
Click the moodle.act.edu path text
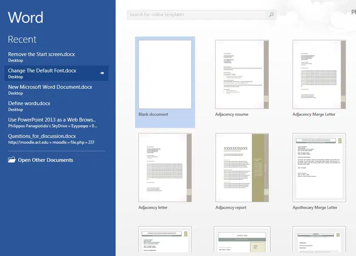click(x=51, y=142)
